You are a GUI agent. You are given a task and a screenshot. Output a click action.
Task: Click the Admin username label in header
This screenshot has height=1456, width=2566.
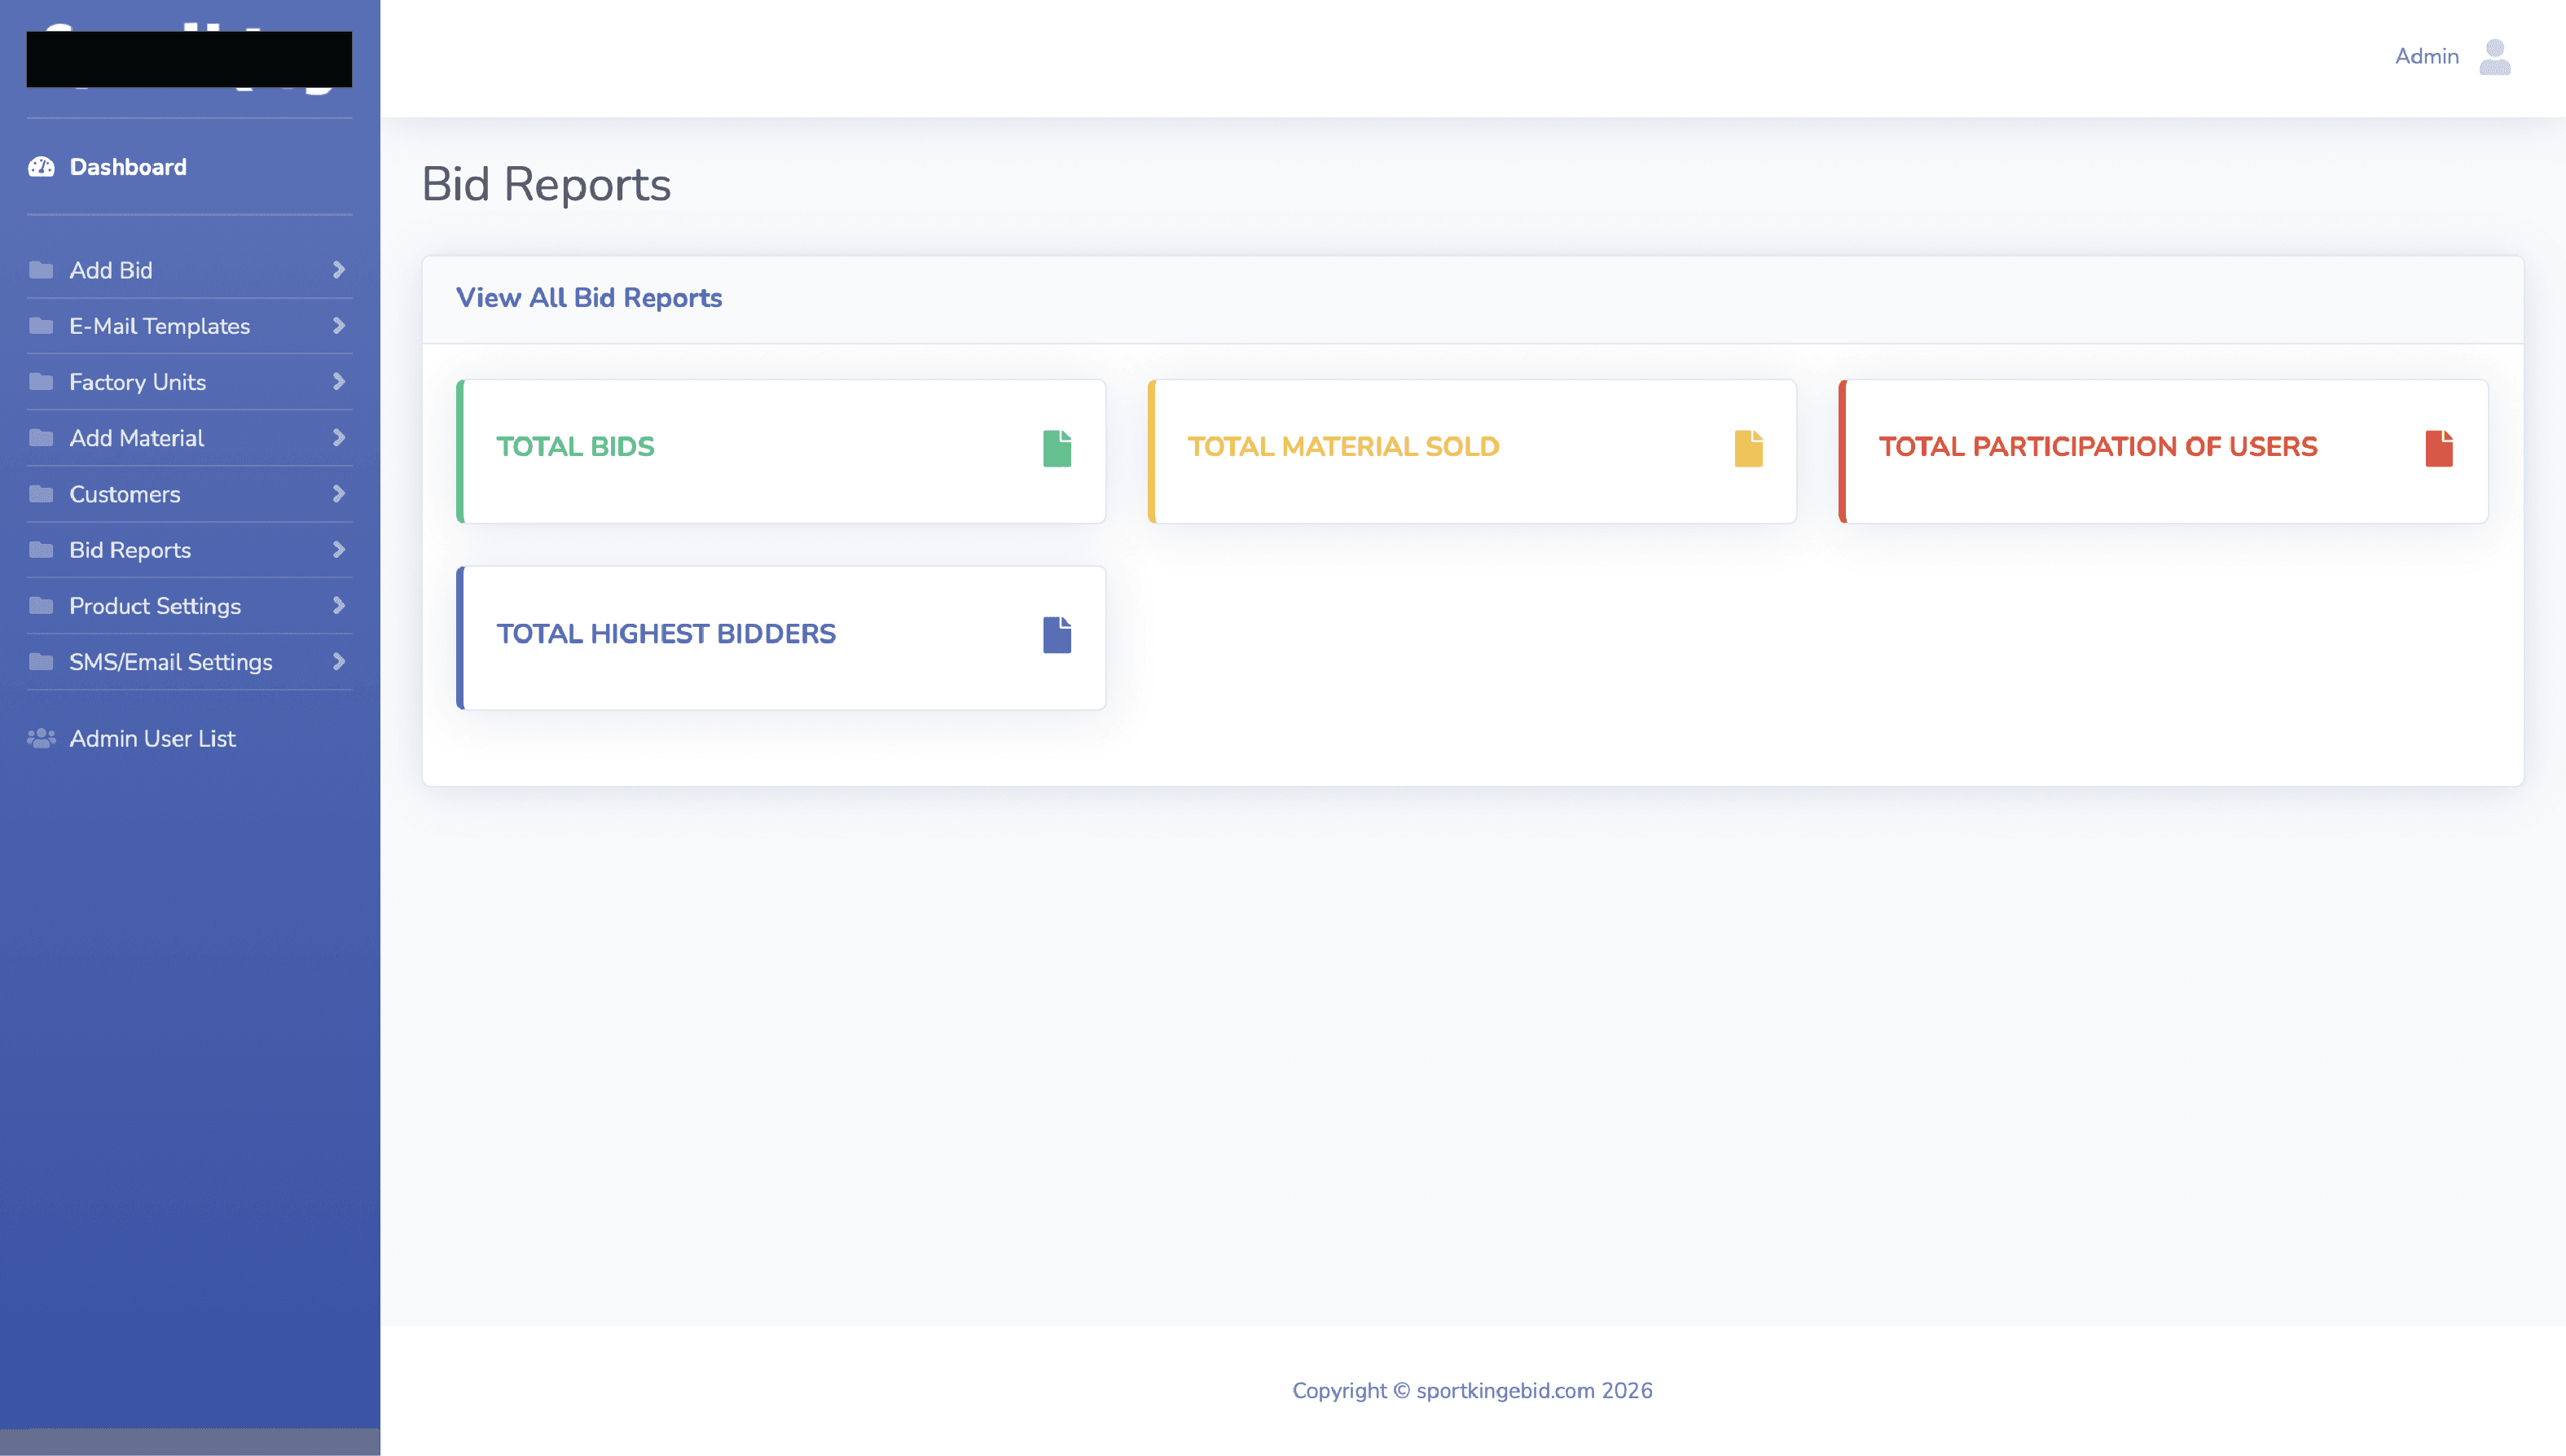(2426, 57)
